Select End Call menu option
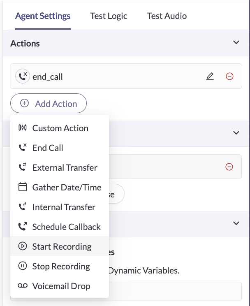 click(x=60, y=148)
